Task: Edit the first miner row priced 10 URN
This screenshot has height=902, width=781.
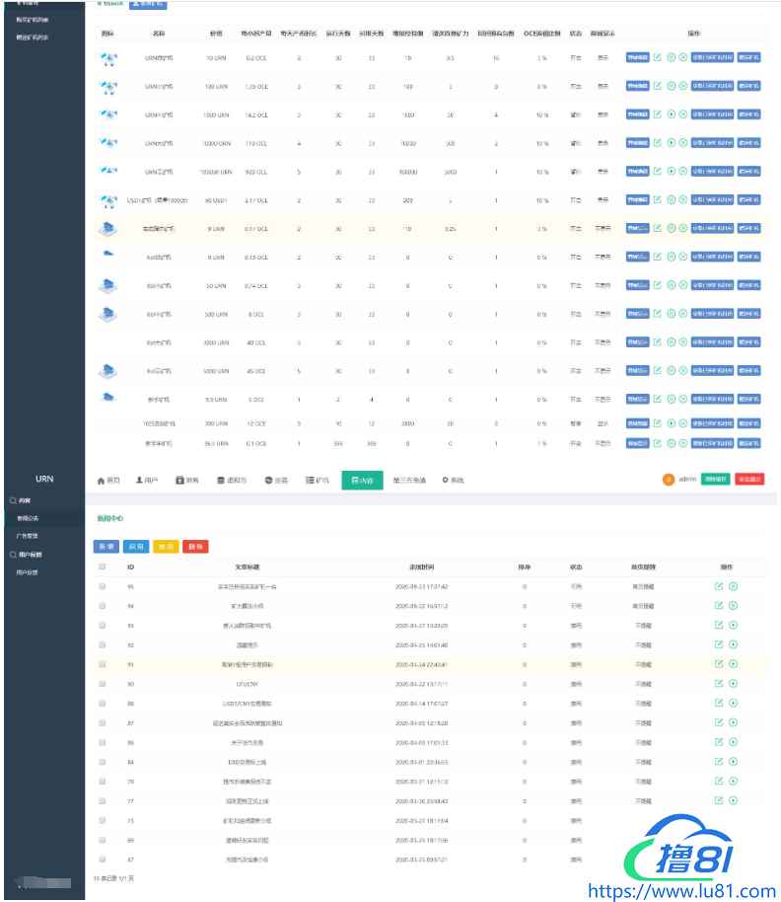Action: point(657,58)
